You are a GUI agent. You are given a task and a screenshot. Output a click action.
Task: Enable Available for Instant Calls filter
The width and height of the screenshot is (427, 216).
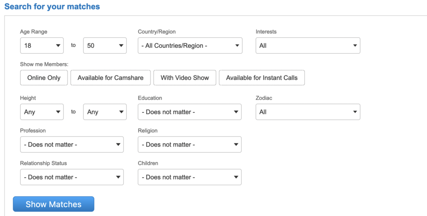click(261, 78)
